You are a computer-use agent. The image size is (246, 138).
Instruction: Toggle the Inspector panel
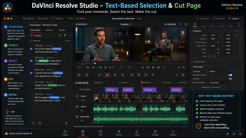point(234,19)
